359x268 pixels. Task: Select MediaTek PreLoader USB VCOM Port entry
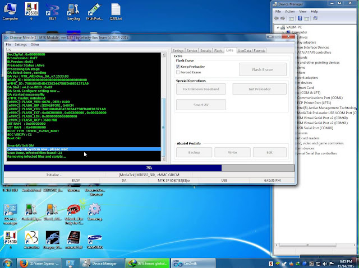(327, 113)
